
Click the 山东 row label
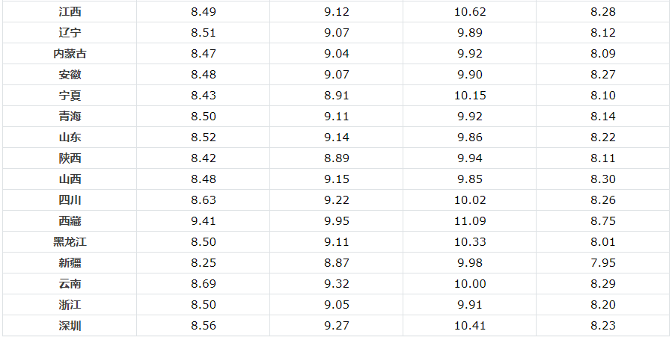(x=70, y=137)
